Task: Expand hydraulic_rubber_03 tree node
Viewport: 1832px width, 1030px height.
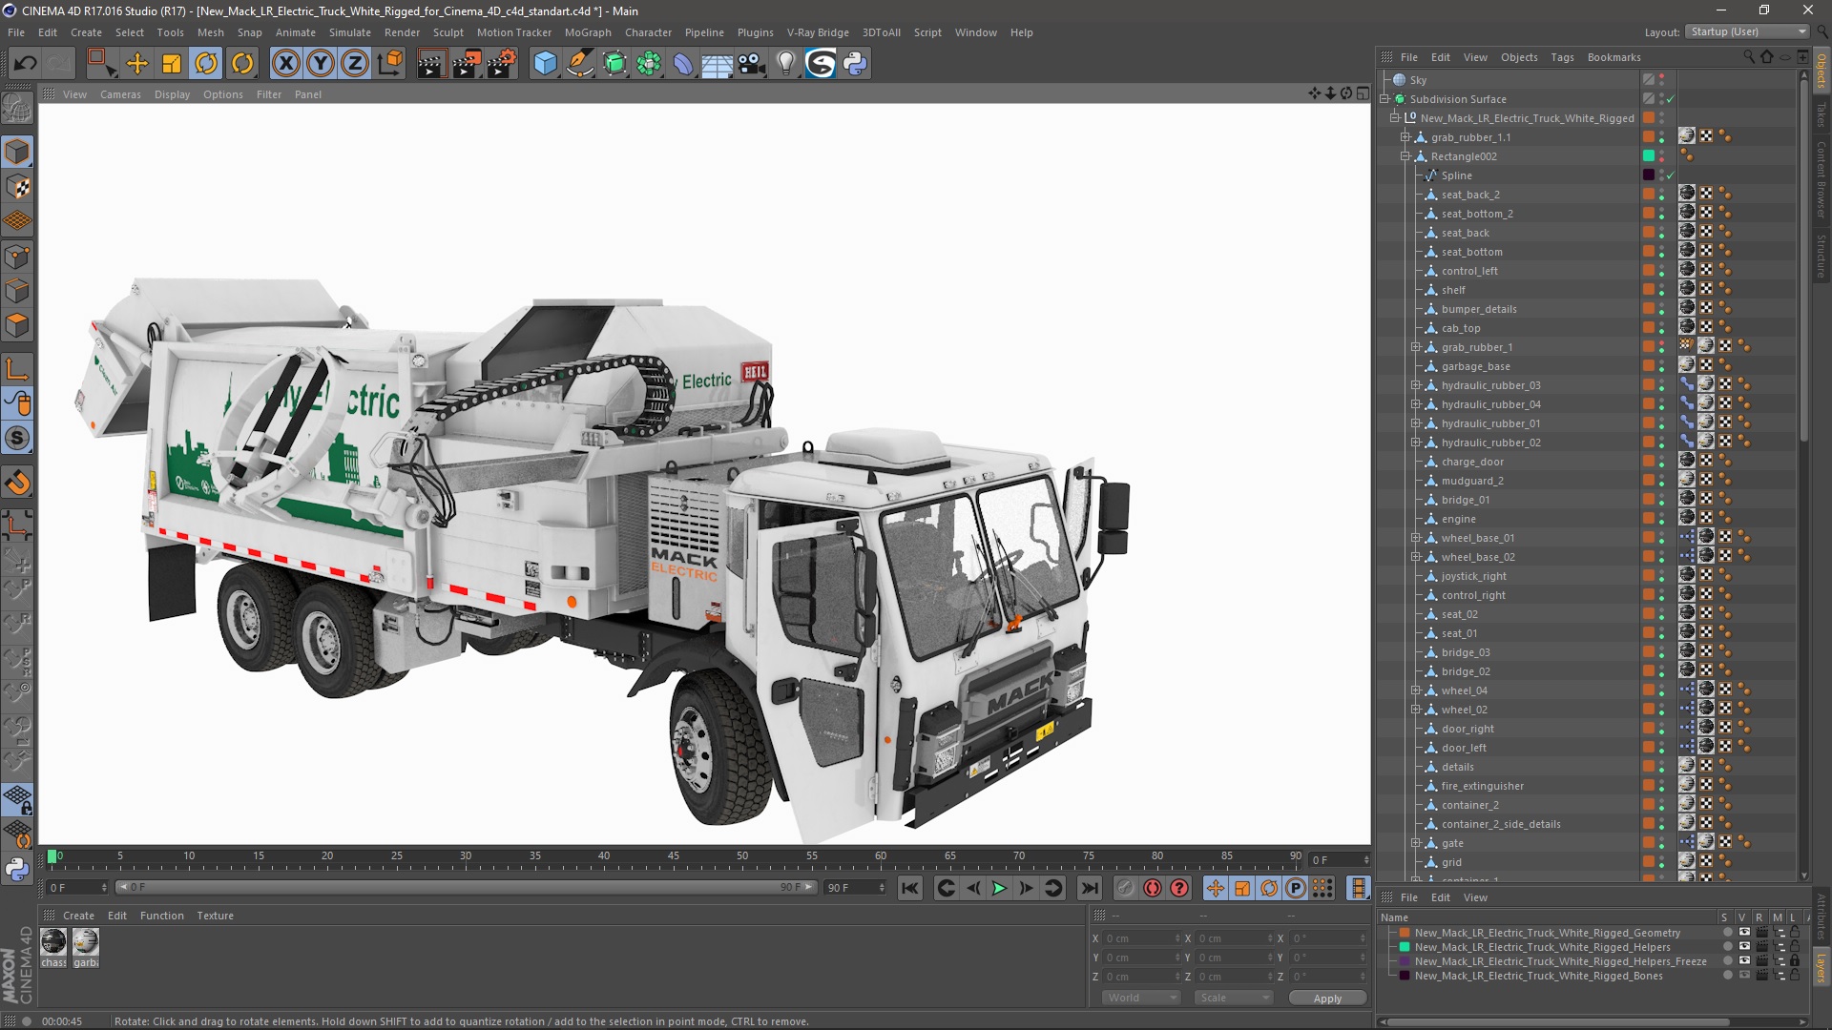Action: [1416, 385]
